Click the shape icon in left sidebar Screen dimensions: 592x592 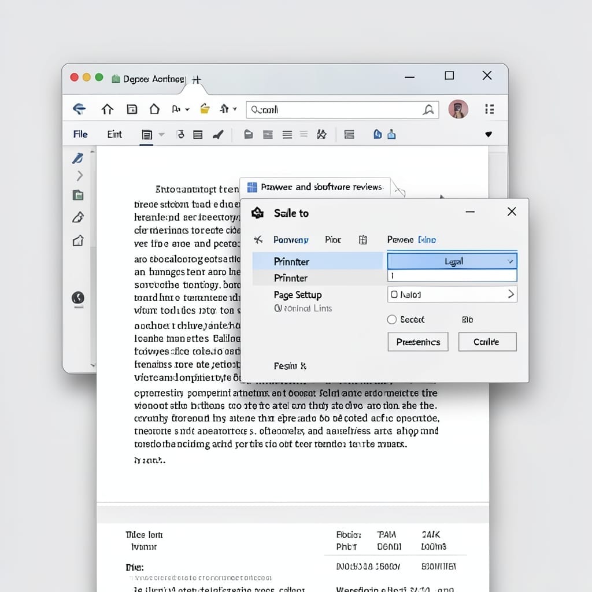78,240
